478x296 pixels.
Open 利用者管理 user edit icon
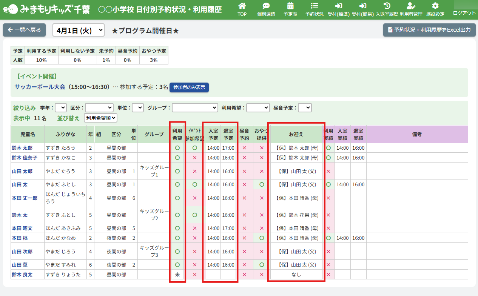click(x=411, y=6)
